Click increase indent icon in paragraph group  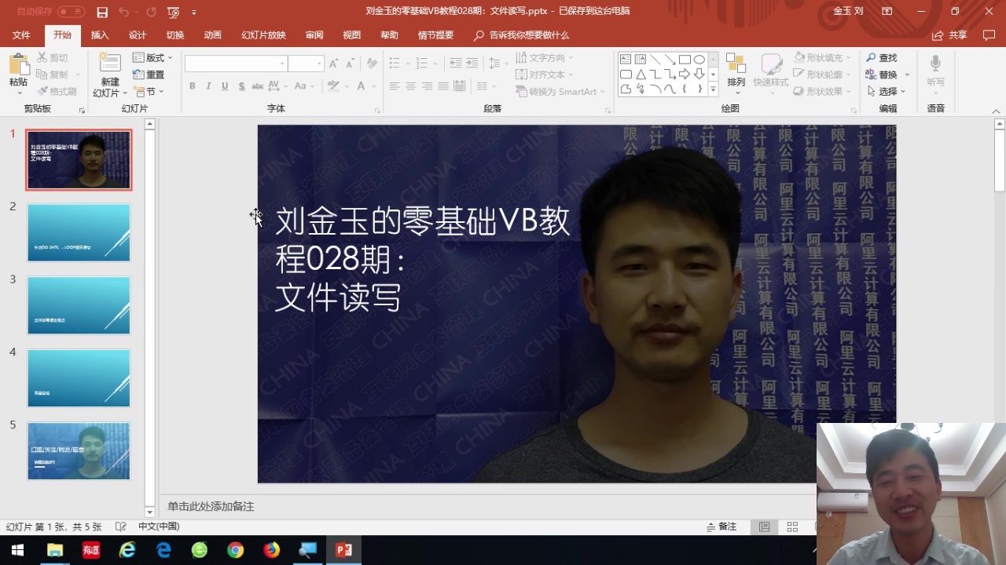click(x=472, y=64)
